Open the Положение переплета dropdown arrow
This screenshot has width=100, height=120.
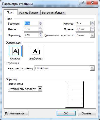pos(92,35)
